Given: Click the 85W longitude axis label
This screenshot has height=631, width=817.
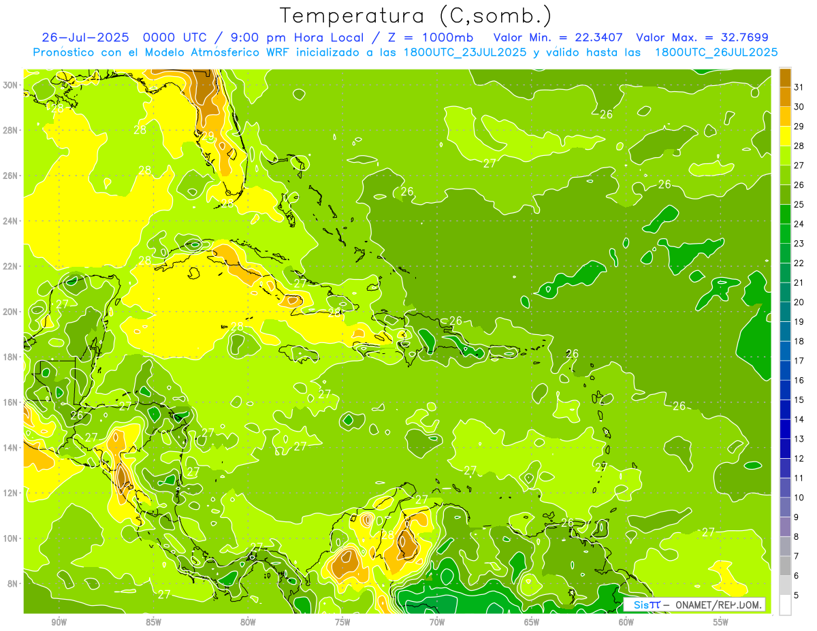Looking at the screenshot, I should [153, 622].
